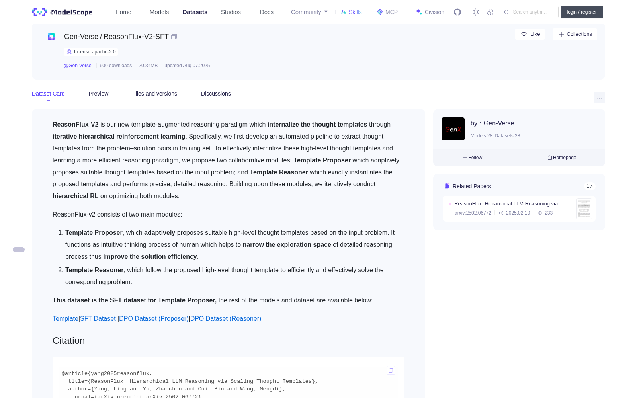Click the ModelScope logo
The height and width of the screenshot is (398, 637).
[x=62, y=12]
